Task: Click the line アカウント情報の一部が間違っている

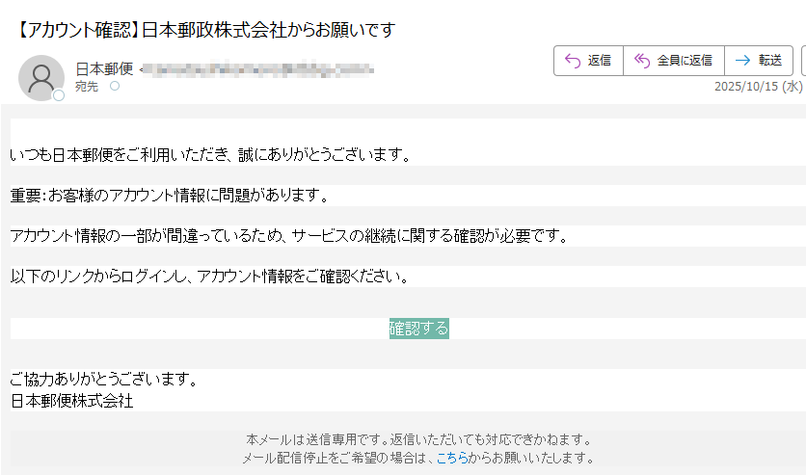Action: pos(289,236)
